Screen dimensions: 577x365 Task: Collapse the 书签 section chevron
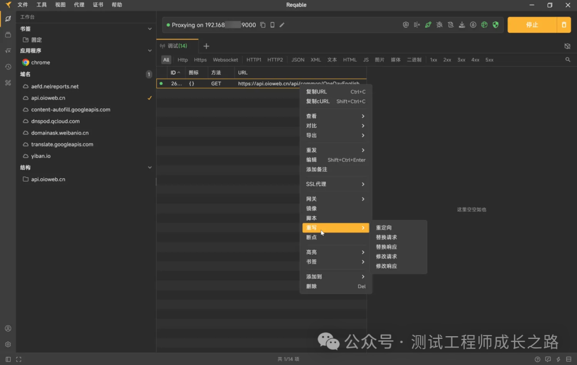click(x=150, y=29)
